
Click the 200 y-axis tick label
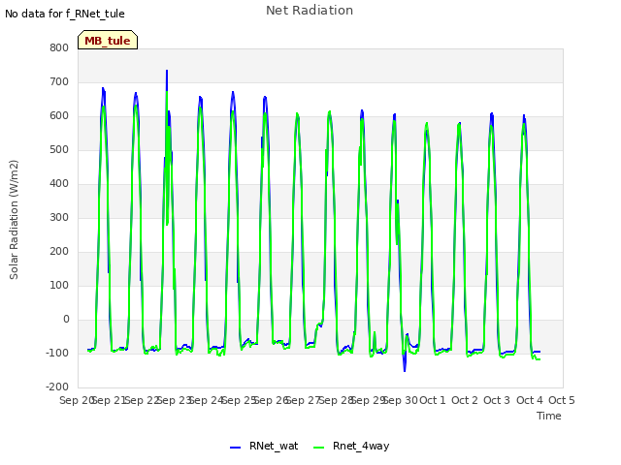[59, 252]
